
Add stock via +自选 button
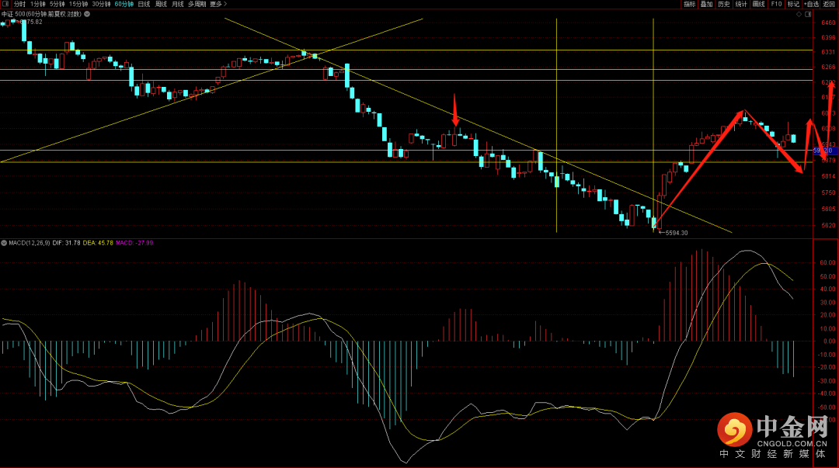click(812, 4)
